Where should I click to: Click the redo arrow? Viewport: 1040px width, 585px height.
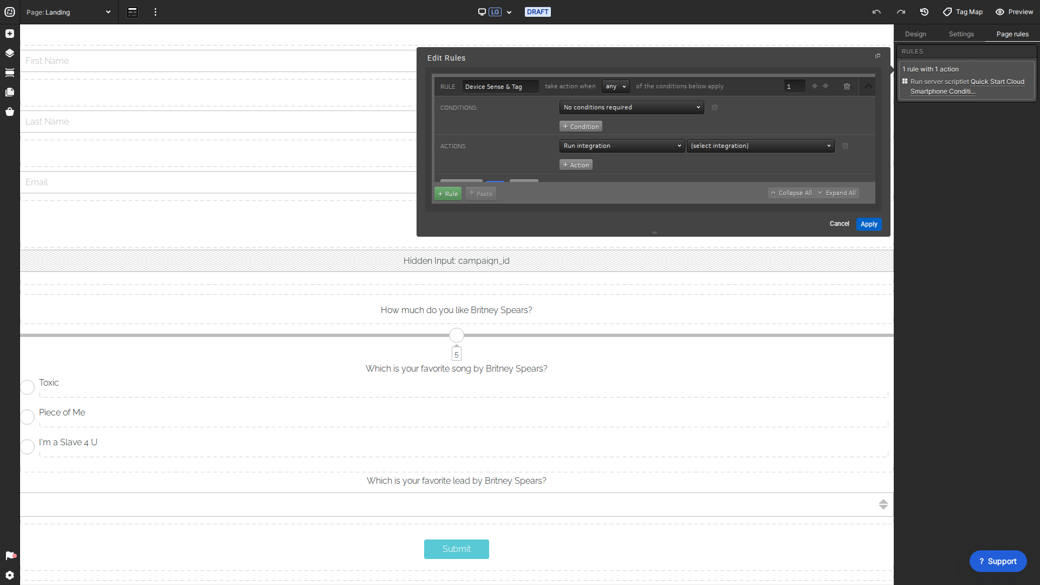pos(901,12)
